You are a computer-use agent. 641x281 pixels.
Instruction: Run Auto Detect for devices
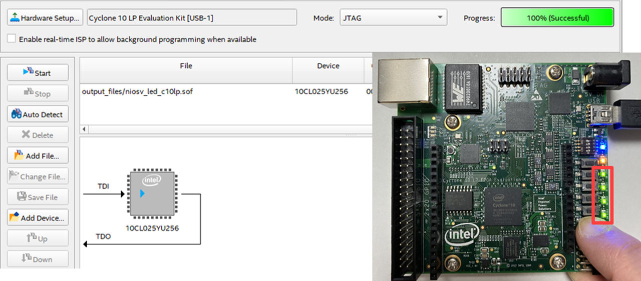[x=38, y=114]
